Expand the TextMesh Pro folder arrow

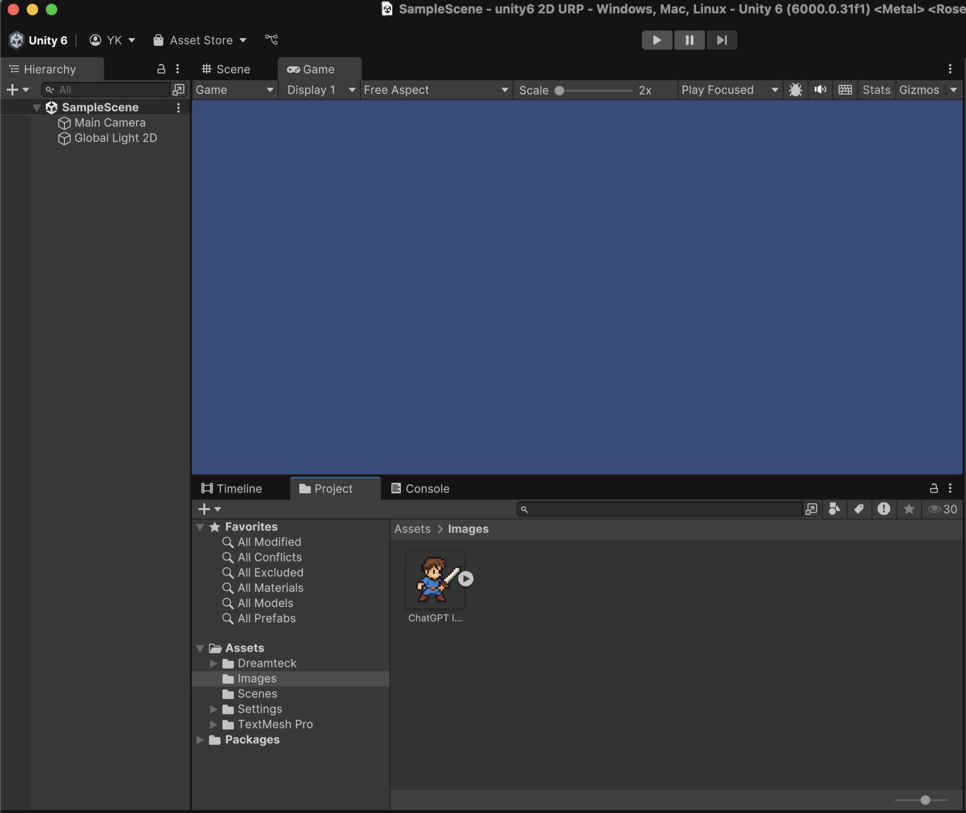pos(213,724)
